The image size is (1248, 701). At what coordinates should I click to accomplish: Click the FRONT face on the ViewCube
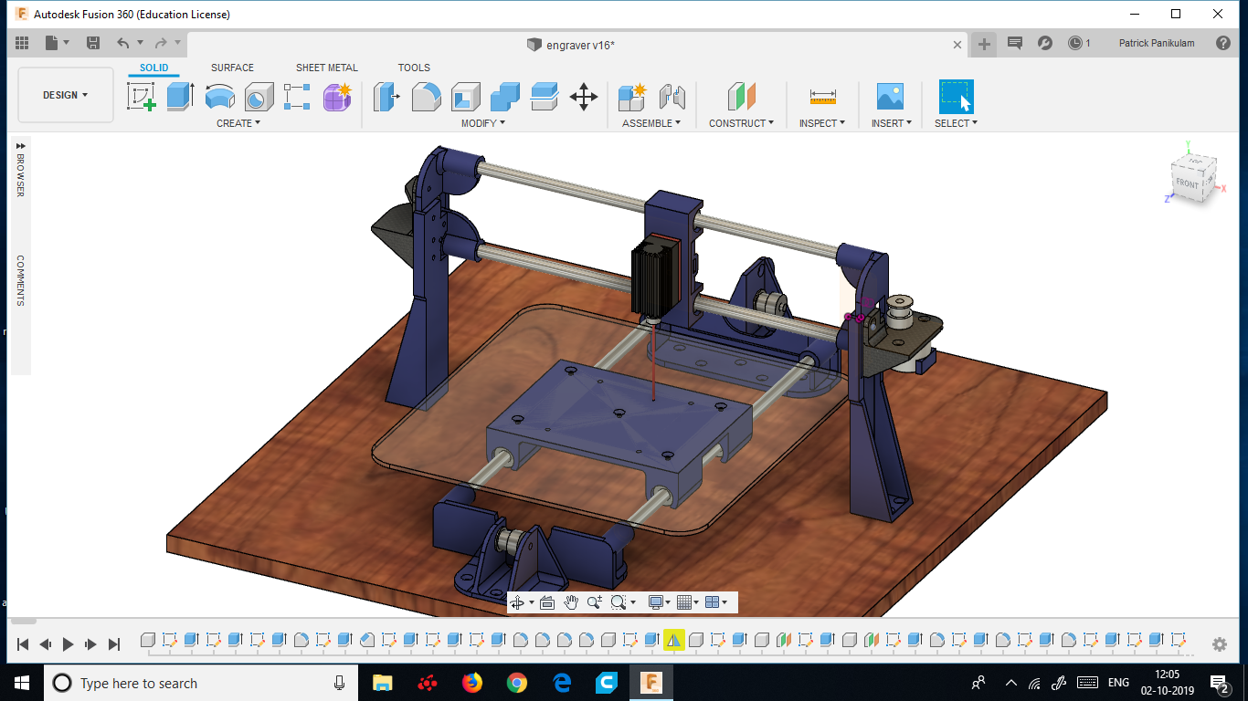click(x=1189, y=183)
